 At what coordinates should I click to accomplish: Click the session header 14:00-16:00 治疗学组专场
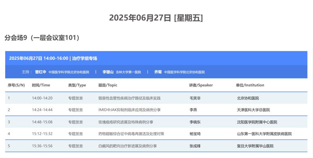pos(53,58)
